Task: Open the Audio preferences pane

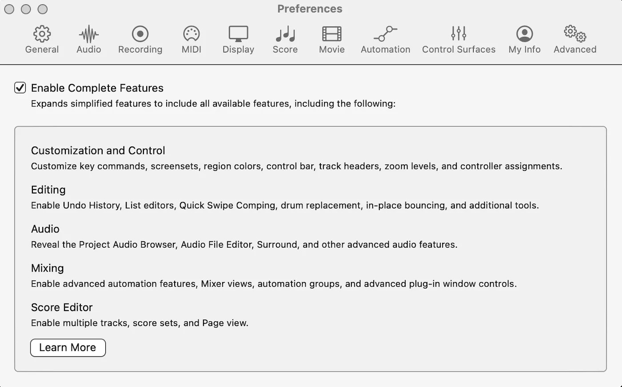Action: [x=88, y=39]
